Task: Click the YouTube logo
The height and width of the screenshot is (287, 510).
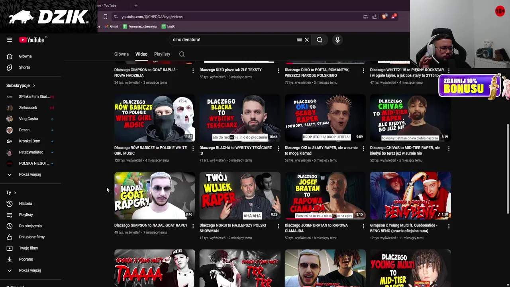Action: (32, 40)
